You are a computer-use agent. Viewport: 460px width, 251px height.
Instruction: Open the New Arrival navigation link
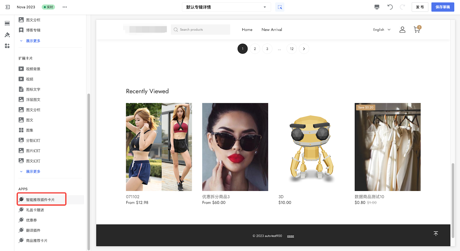(272, 30)
